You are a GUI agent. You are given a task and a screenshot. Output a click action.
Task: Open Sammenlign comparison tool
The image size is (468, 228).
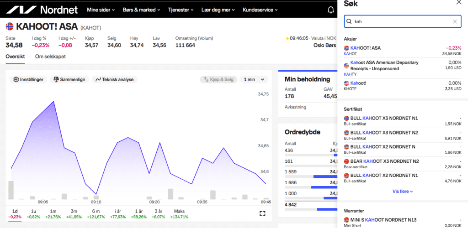[69, 79]
